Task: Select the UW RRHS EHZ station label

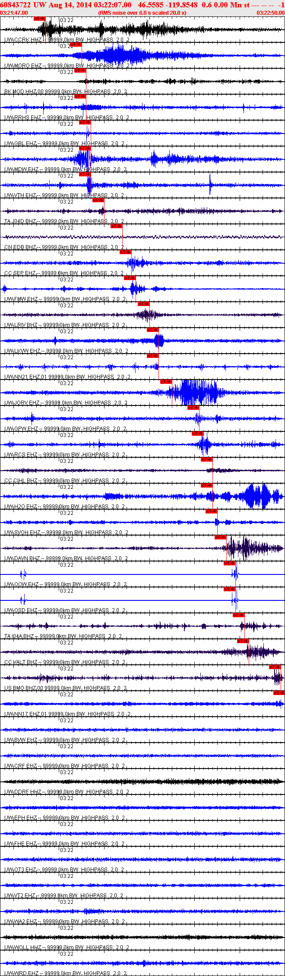Action: [x=67, y=118]
